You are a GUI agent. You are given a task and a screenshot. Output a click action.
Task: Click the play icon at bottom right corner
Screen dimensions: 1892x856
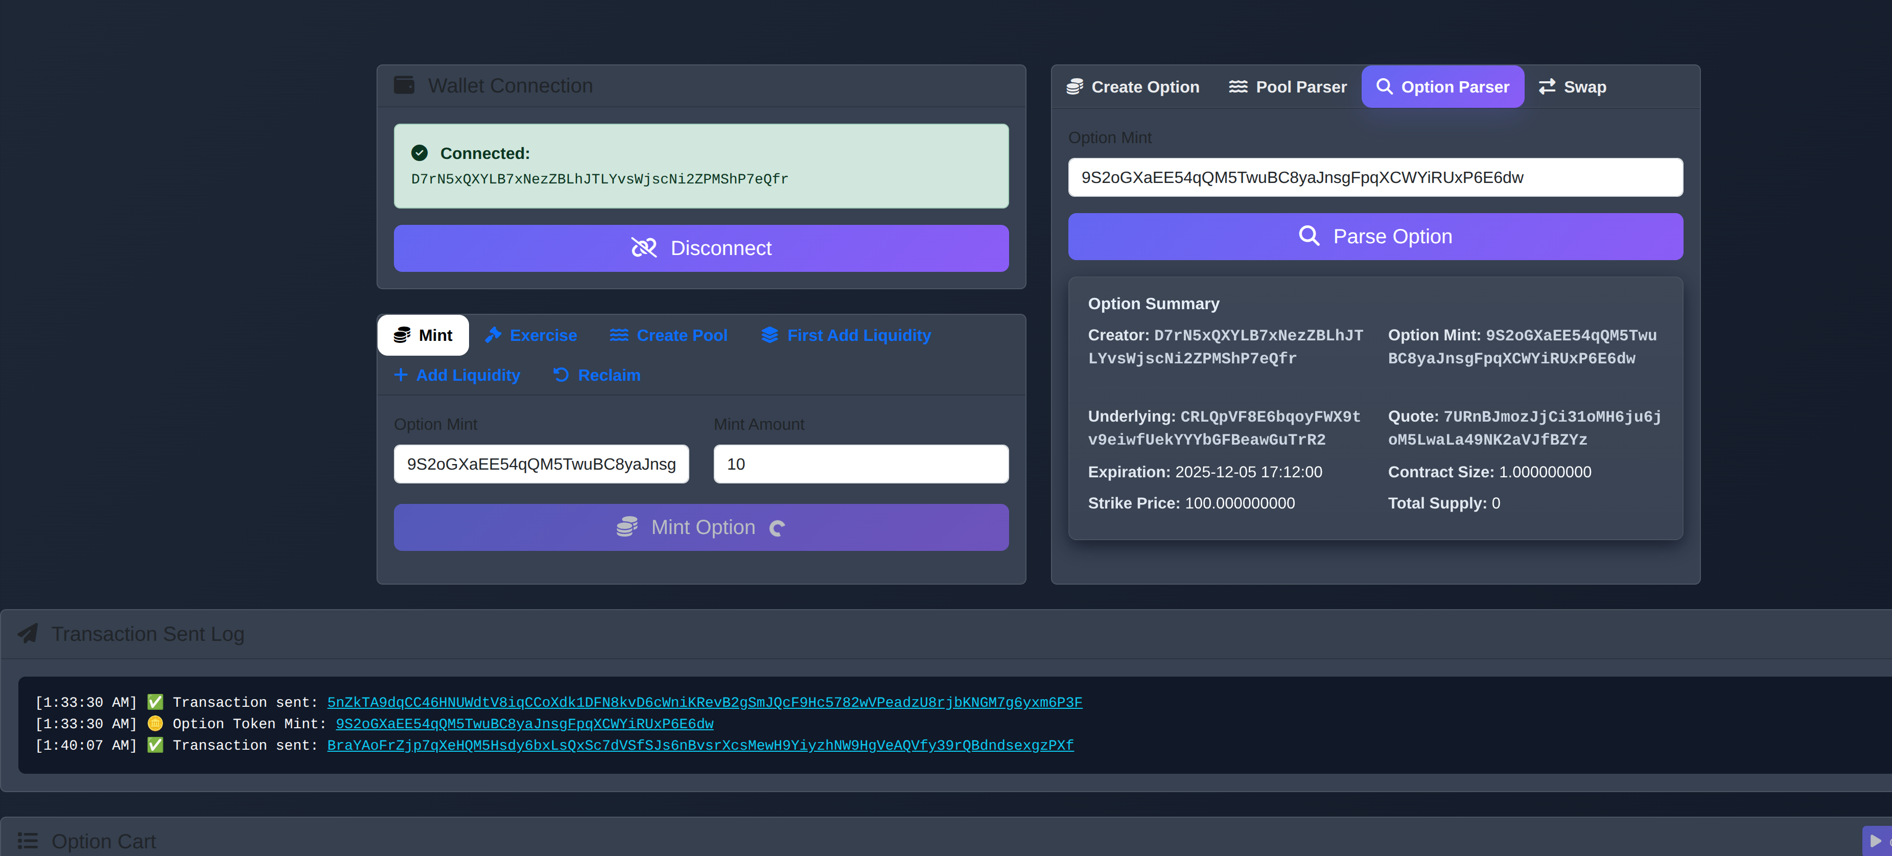[x=1875, y=841]
